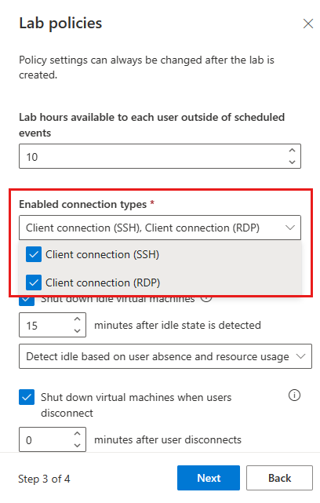Collapse the Enabled connection types dropdown
Screen dimensions: 320x503
point(160,228)
